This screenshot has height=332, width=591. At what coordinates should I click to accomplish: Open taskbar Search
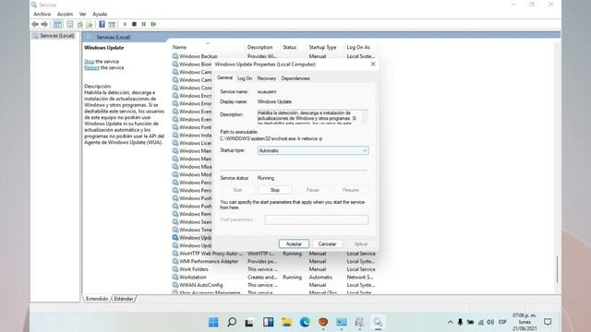point(232,322)
